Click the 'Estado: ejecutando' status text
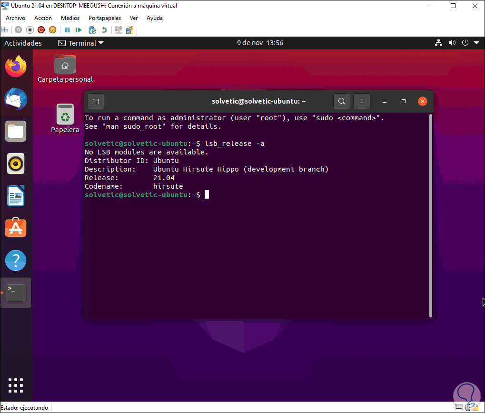The image size is (485, 413). pyautogui.click(x=24, y=408)
